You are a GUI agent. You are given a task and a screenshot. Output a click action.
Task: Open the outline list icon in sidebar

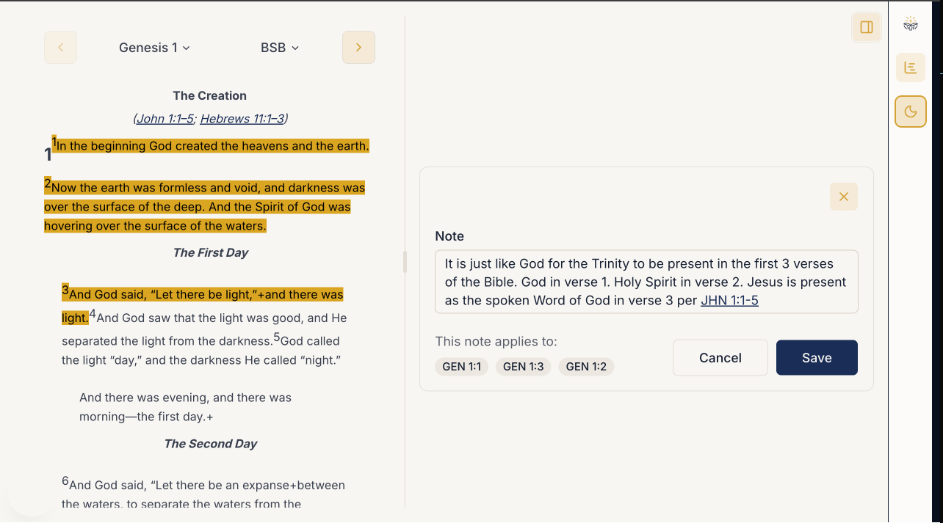[x=911, y=67]
